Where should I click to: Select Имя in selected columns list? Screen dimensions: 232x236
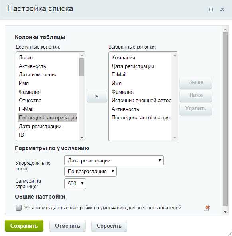(x=141, y=83)
